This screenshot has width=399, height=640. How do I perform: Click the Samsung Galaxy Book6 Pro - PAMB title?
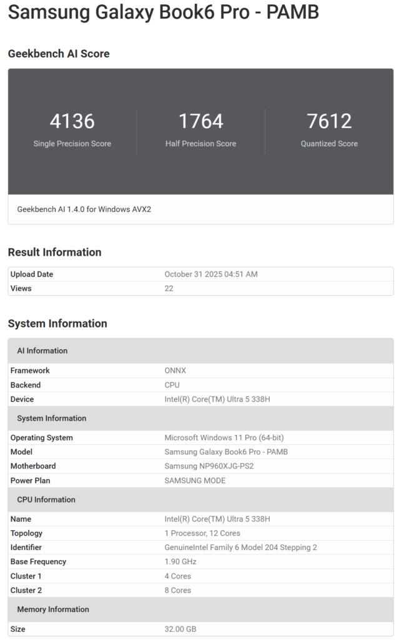[163, 12]
